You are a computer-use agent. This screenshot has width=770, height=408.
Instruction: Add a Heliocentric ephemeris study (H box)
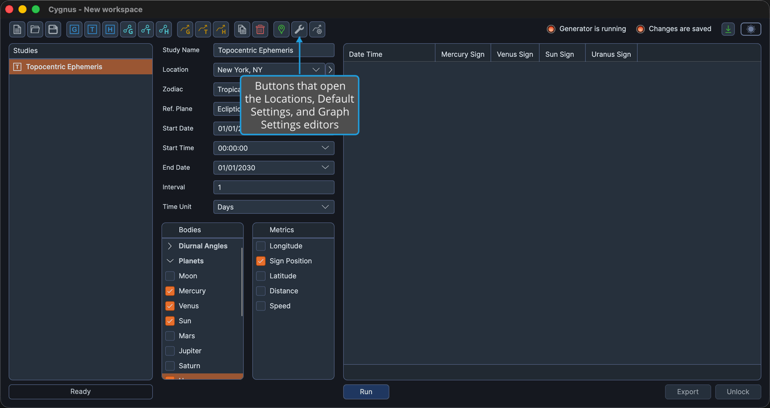[x=110, y=29]
